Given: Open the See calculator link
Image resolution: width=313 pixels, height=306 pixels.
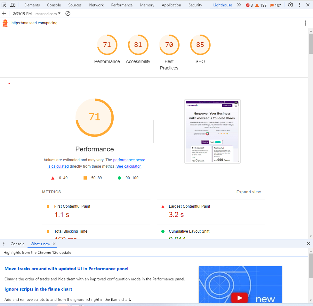Looking at the screenshot, I should click(x=129, y=166).
